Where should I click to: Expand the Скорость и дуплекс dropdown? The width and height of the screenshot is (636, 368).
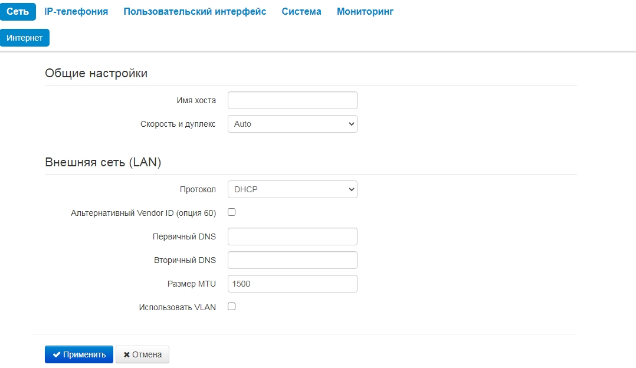point(292,124)
